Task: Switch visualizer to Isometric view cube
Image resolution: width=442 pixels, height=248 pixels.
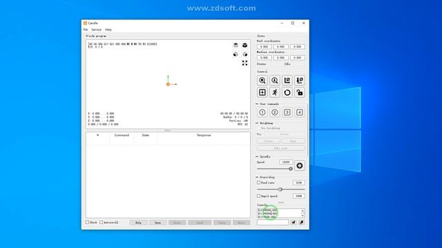Action: pyautogui.click(x=244, y=45)
